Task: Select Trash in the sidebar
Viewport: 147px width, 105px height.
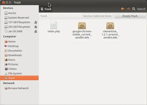Action: [19, 78]
